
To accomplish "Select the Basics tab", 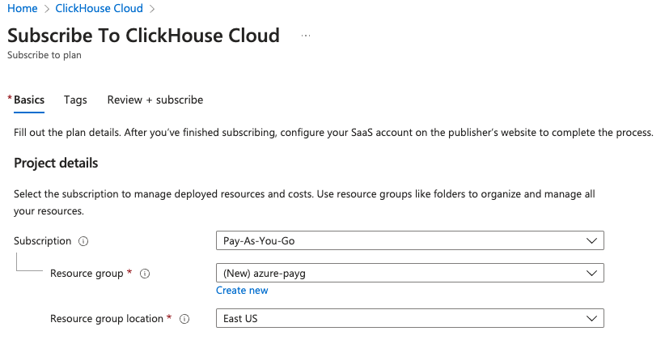I will (29, 100).
